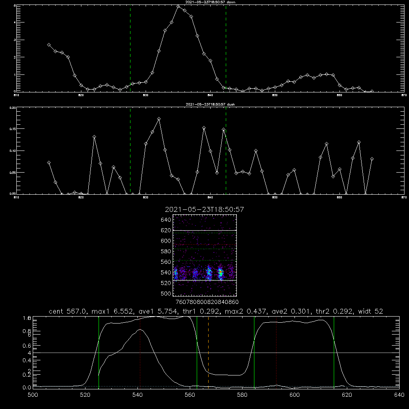Click the last diamond data point in dusk plot
Viewport: 409px width, 409px height.
pos(372,159)
